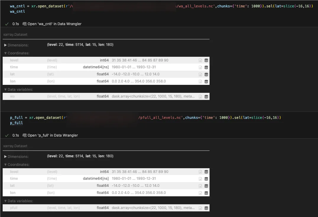Show data repr icon for lon in p_full

tap(206, 193)
